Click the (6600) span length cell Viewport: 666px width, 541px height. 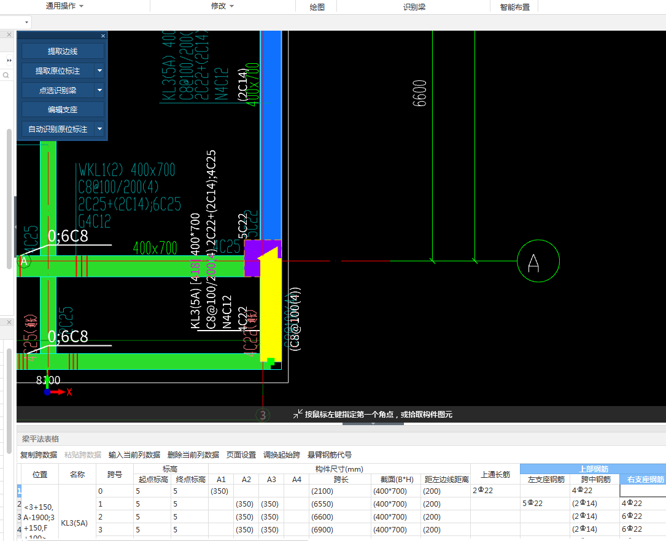click(340, 517)
